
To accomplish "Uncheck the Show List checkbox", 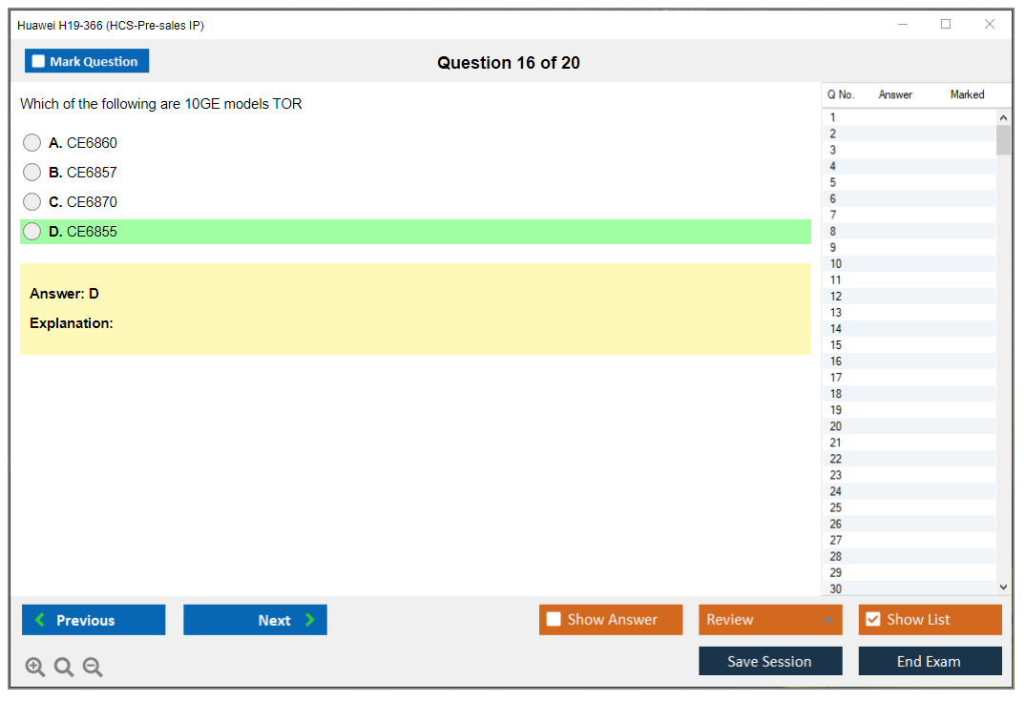I will pos(873,620).
